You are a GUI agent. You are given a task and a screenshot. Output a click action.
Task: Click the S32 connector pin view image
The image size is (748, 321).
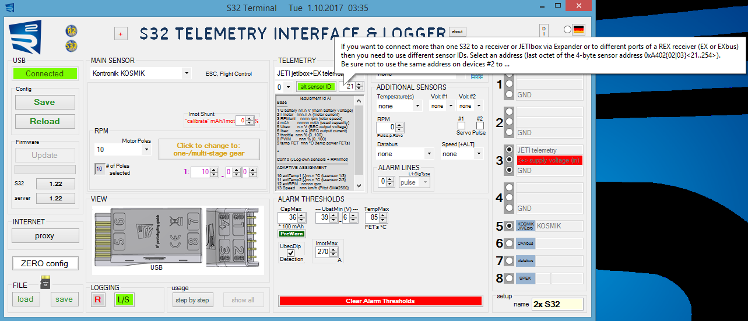[x=234, y=238]
